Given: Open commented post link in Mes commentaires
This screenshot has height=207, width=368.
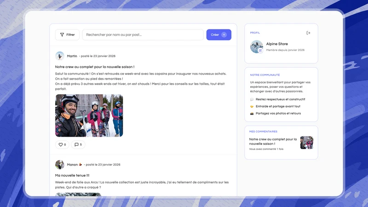Looking at the screenshot, I should 273,142.
